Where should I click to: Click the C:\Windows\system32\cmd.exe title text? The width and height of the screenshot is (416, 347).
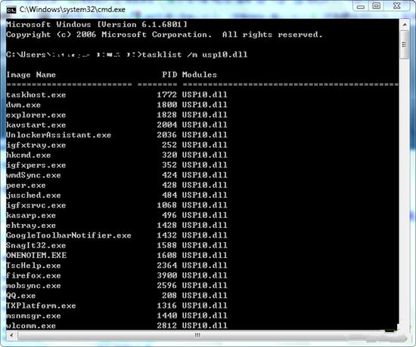(x=73, y=10)
